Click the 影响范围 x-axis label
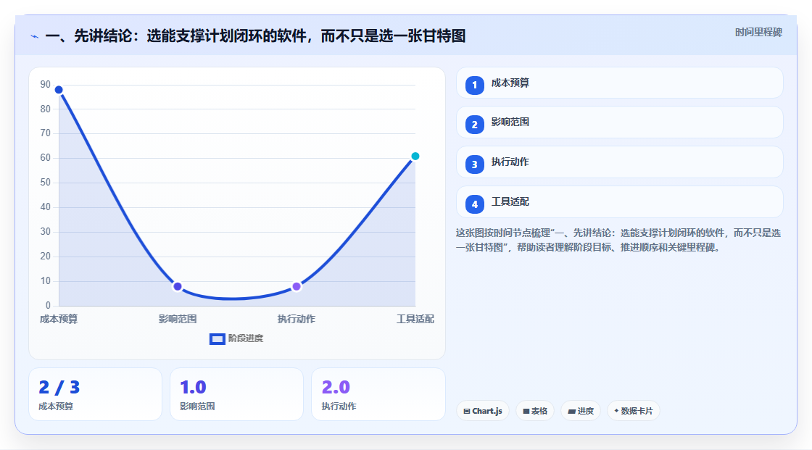The width and height of the screenshot is (812, 450). pos(178,319)
